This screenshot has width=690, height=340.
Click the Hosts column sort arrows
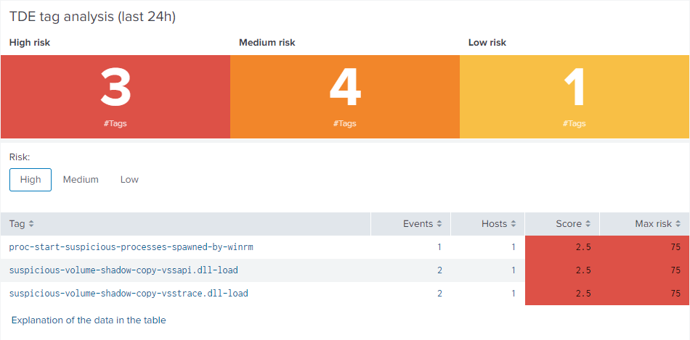point(514,224)
